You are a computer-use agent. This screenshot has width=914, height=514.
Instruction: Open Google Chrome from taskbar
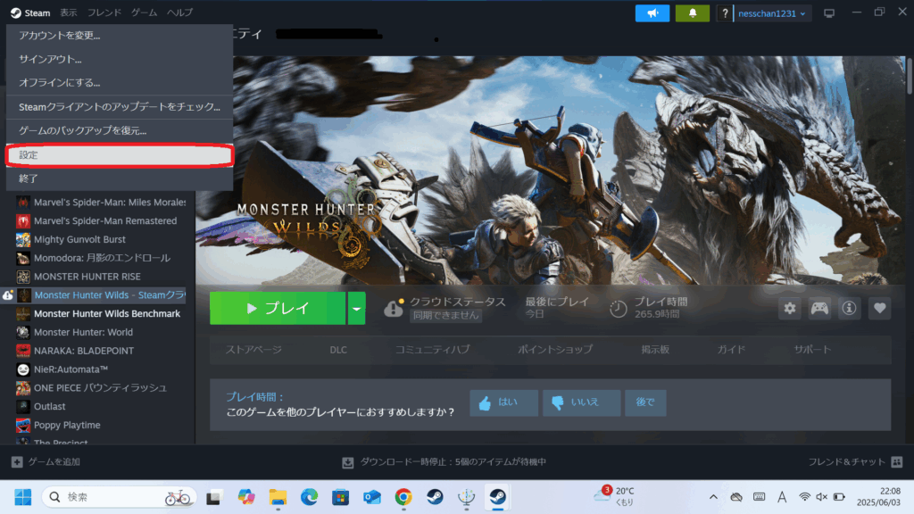403,497
